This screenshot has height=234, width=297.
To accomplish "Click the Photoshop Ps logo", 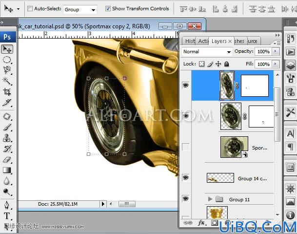I will coord(7,37).
